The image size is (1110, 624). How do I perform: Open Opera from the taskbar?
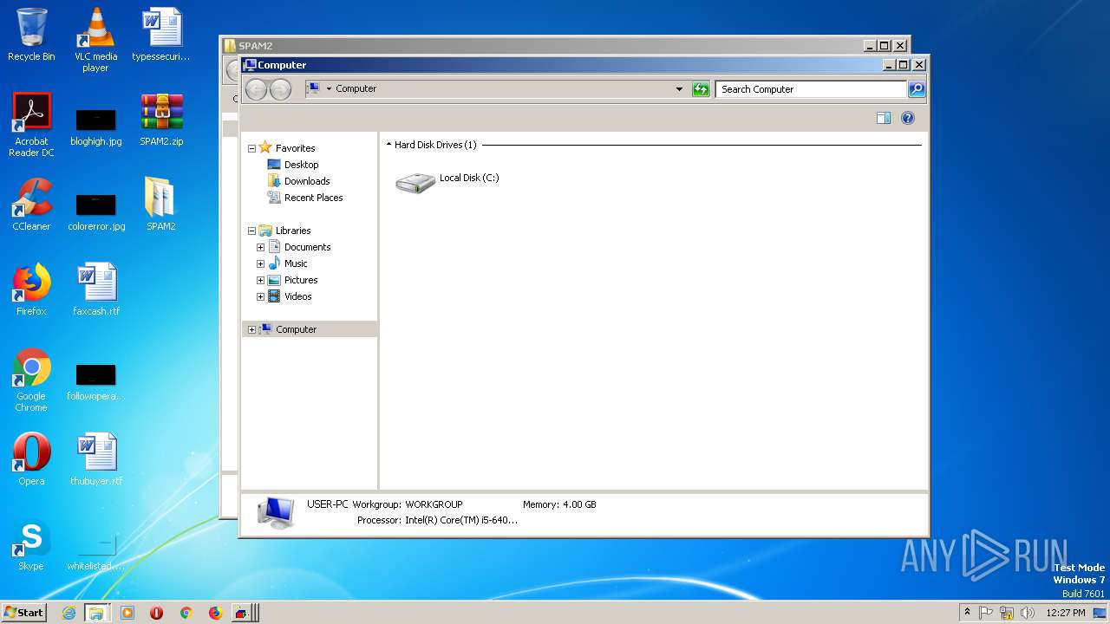tap(156, 613)
